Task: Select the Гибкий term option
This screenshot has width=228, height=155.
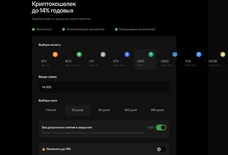Action: tap(51, 110)
